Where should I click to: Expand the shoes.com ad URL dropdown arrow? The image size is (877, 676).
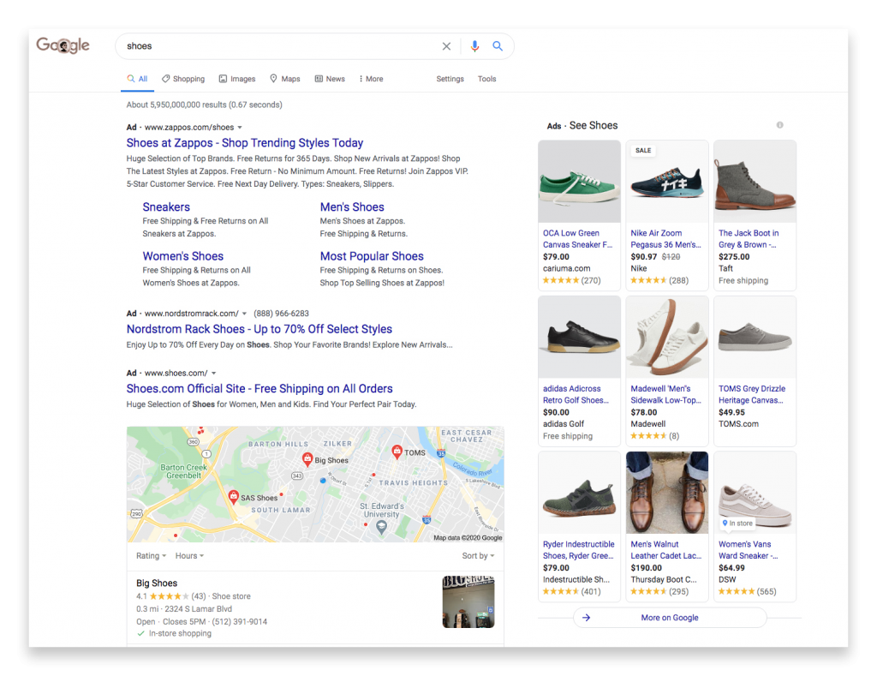[x=213, y=374]
